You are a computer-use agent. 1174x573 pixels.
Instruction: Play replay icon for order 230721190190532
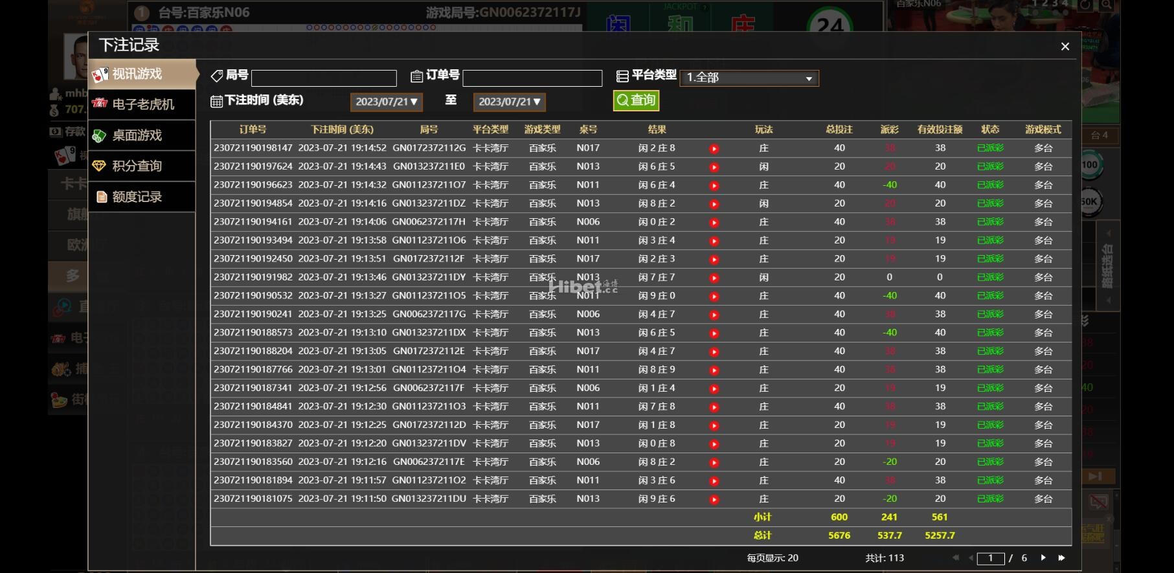714,297
